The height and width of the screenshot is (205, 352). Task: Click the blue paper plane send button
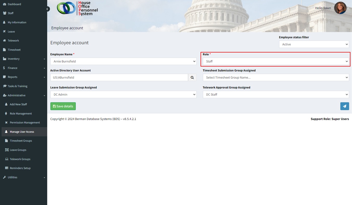coord(344,106)
